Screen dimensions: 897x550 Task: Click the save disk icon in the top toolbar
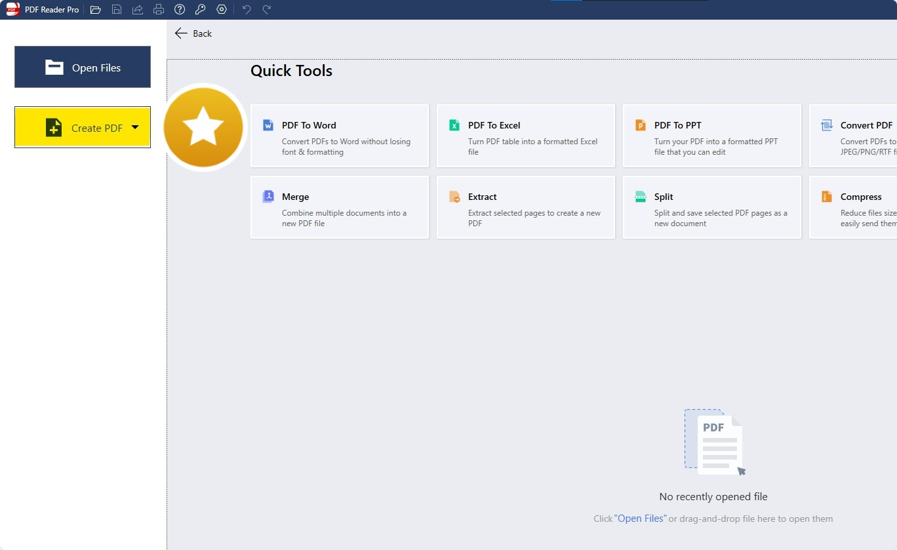pos(117,10)
